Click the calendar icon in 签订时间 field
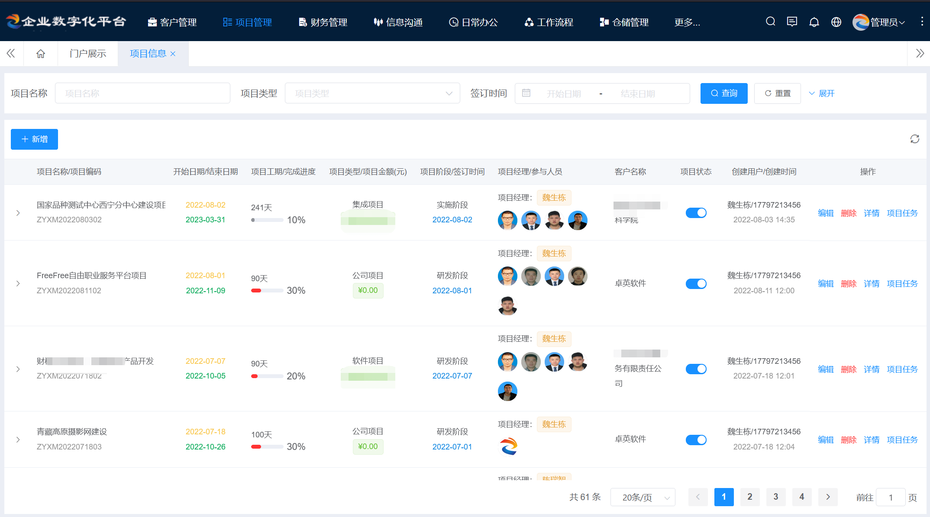The height and width of the screenshot is (517, 930). click(x=526, y=93)
